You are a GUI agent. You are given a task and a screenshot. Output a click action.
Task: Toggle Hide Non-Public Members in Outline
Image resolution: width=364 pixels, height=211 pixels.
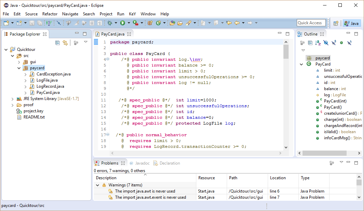coord(341,43)
